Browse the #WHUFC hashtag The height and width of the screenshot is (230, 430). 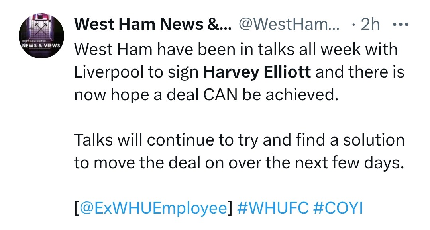[x=271, y=209]
